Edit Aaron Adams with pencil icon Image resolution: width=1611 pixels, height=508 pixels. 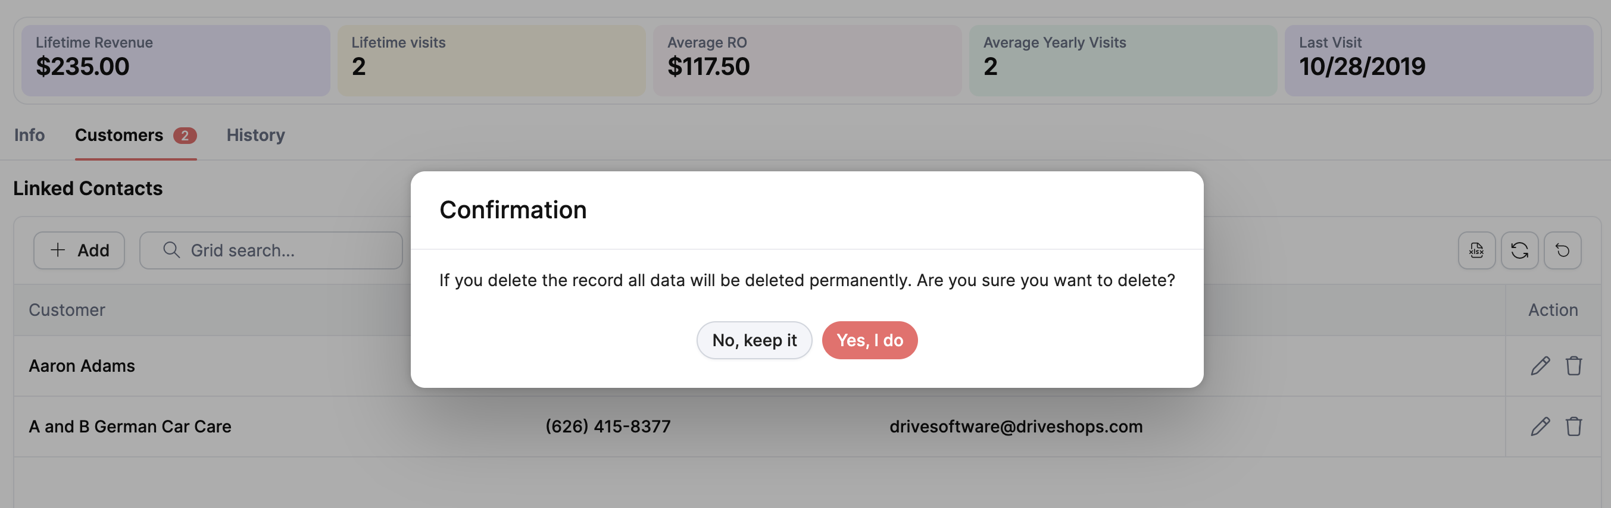pos(1540,366)
